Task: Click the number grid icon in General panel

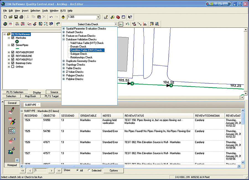Action: point(12,131)
